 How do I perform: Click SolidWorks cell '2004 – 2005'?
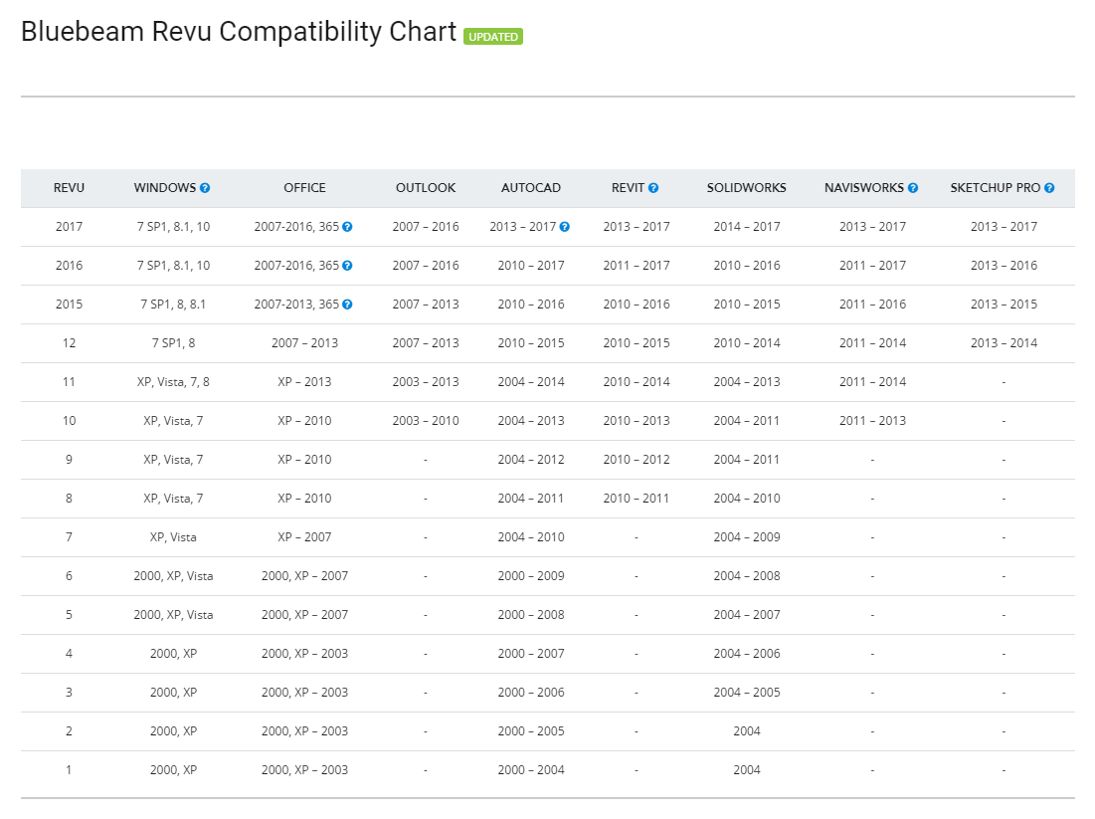click(747, 693)
